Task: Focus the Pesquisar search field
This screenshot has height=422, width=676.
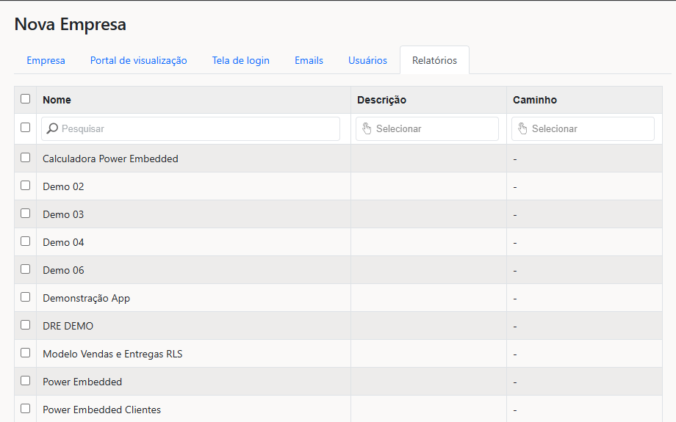Action: click(198, 128)
